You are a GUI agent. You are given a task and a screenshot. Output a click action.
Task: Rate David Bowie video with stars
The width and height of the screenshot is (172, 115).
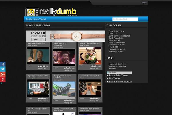pos(42,66)
